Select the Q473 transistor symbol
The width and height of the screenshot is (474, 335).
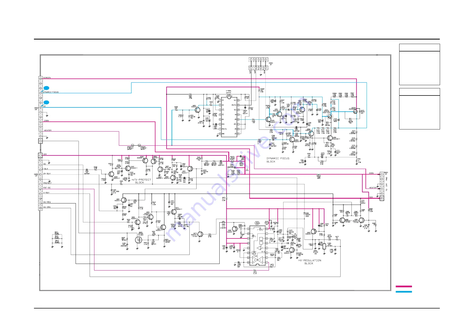pos(200,234)
